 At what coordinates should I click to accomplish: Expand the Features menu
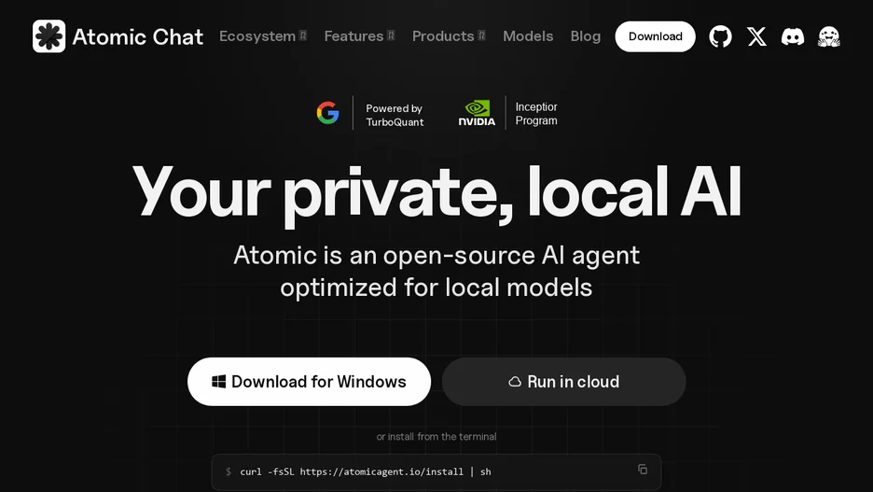coord(360,36)
